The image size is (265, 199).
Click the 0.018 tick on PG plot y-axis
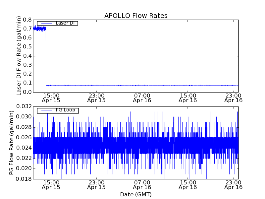pos(24,179)
